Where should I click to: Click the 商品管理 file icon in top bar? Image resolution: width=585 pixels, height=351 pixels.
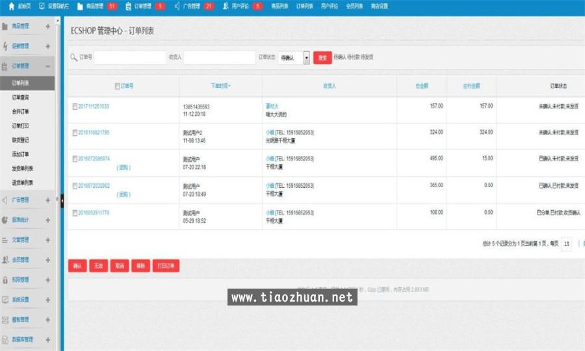pyautogui.click(x=80, y=6)
